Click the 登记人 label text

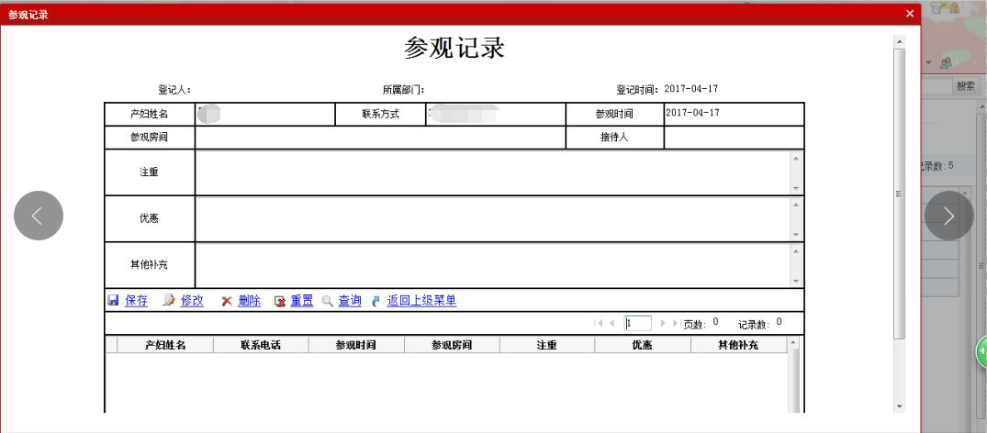[x=174, y=89]
